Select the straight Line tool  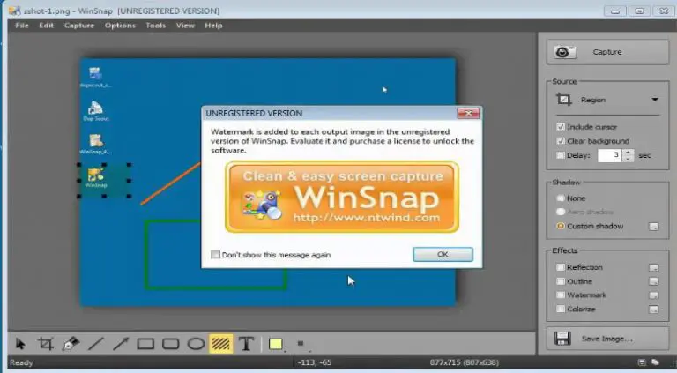[x=96, y=344]
